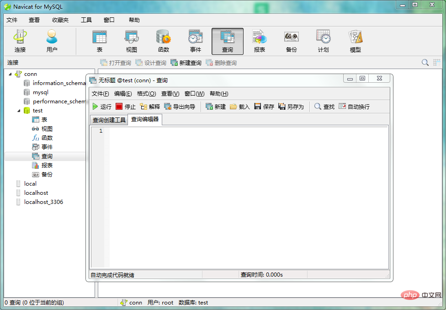This screenshot has height=310, width=446.
Task: Stop the query with 停止
Action: coord(126,107)
